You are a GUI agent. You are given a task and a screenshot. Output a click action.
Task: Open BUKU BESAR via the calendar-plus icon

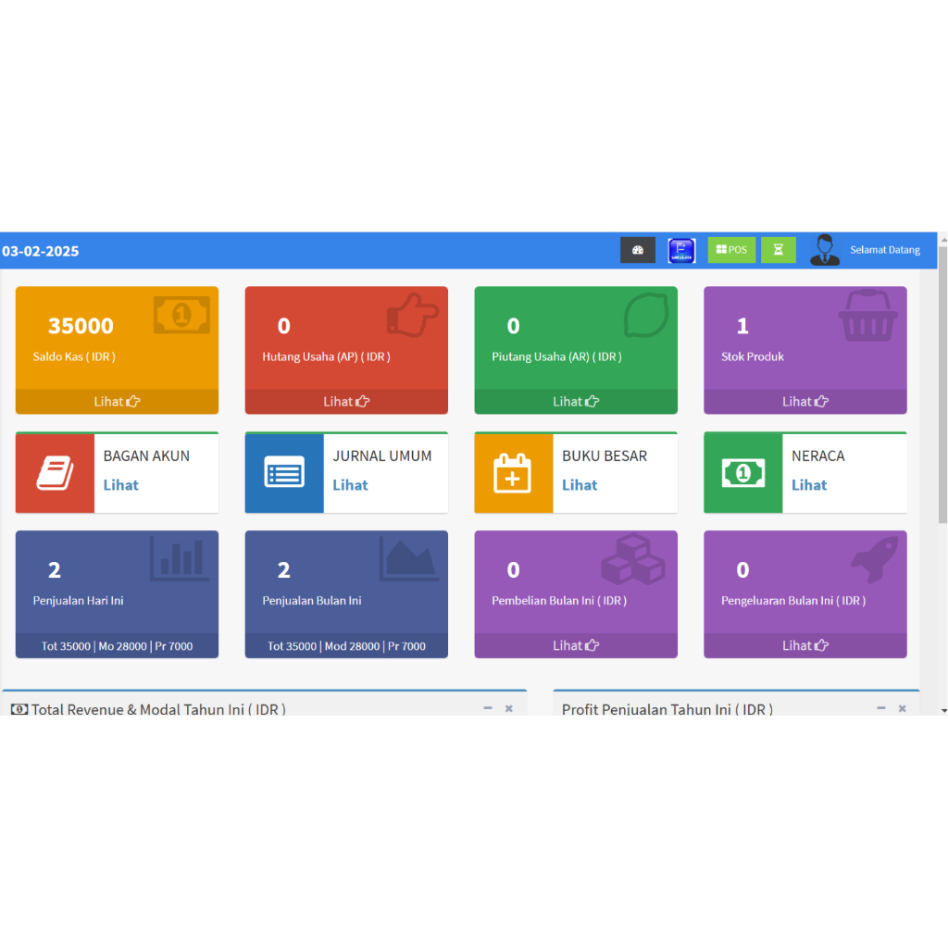click(x=512, y=472)
